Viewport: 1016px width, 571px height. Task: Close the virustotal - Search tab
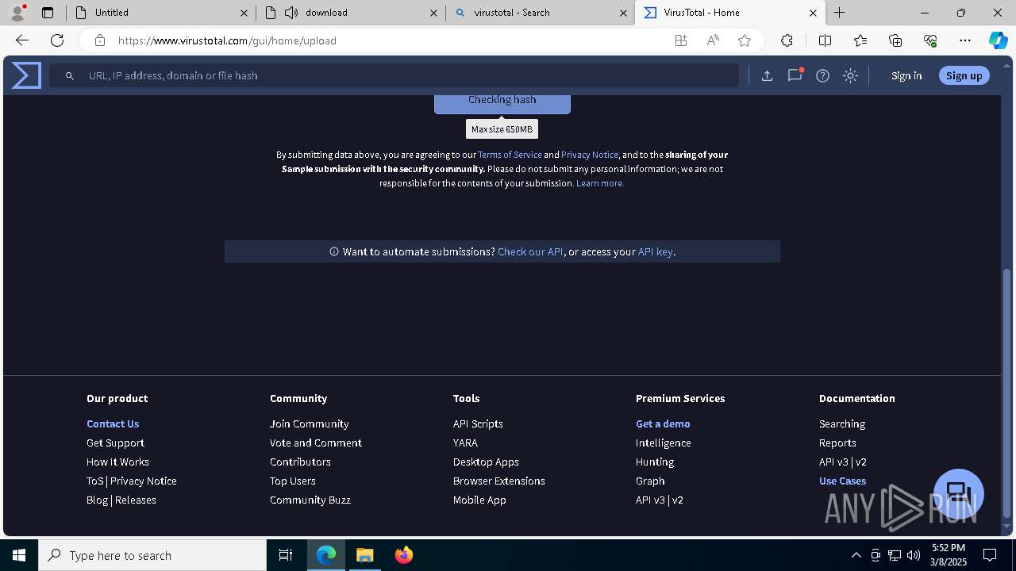[623, 13]
